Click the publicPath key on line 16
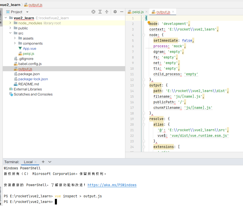The height and width of the screenshot is (206, 243). (163, 102)
